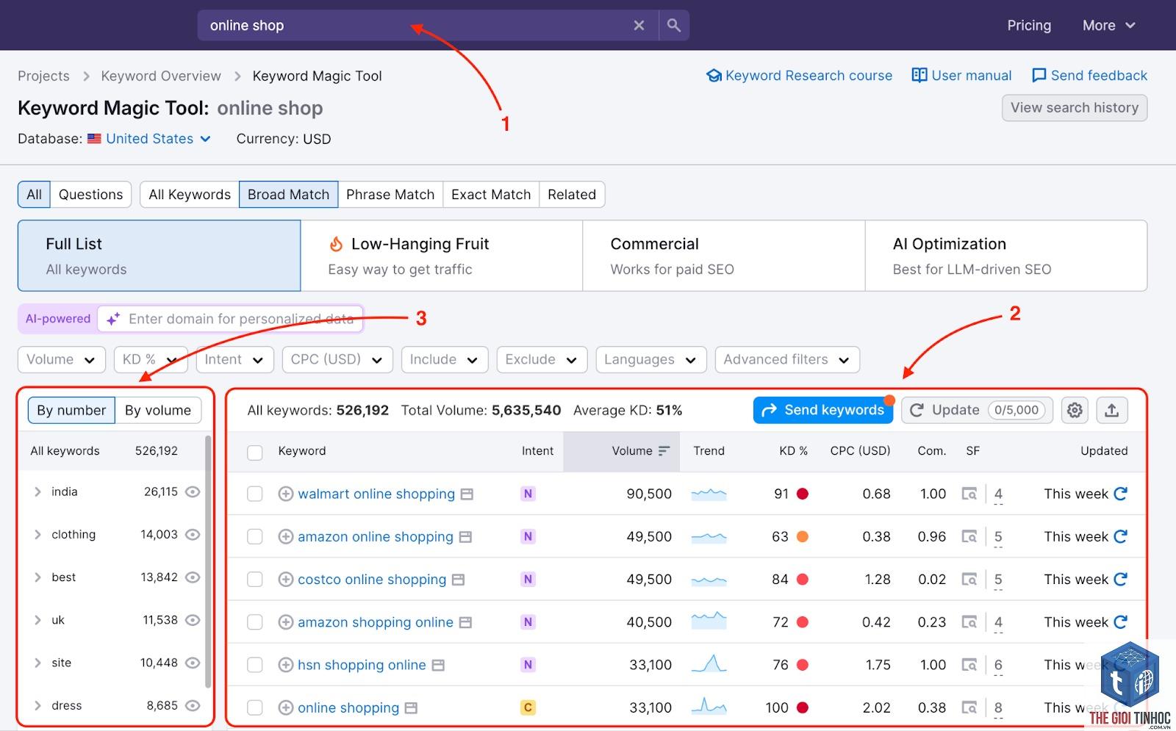Open the KD % filter dropdown
The image size is (1176, 731).
pyautogui.click(x=151, y=359)
